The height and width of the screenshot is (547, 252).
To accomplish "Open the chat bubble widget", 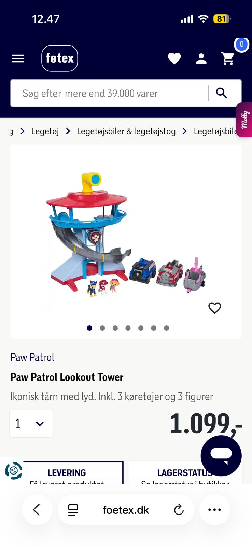I will pos(221,455).
